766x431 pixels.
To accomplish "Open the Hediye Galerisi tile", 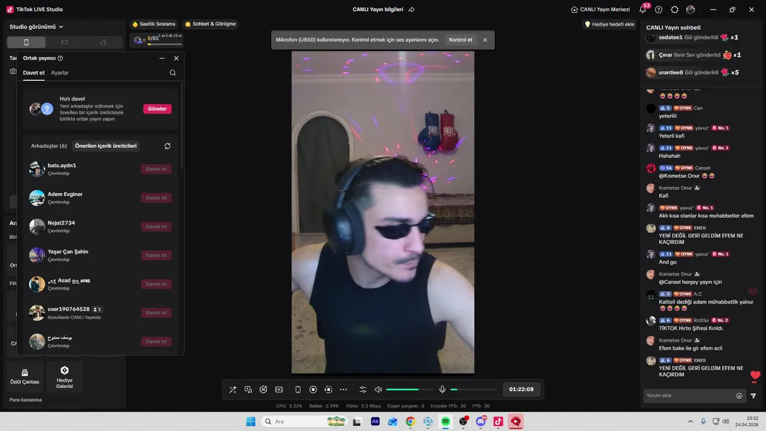I will coord(65,377).
